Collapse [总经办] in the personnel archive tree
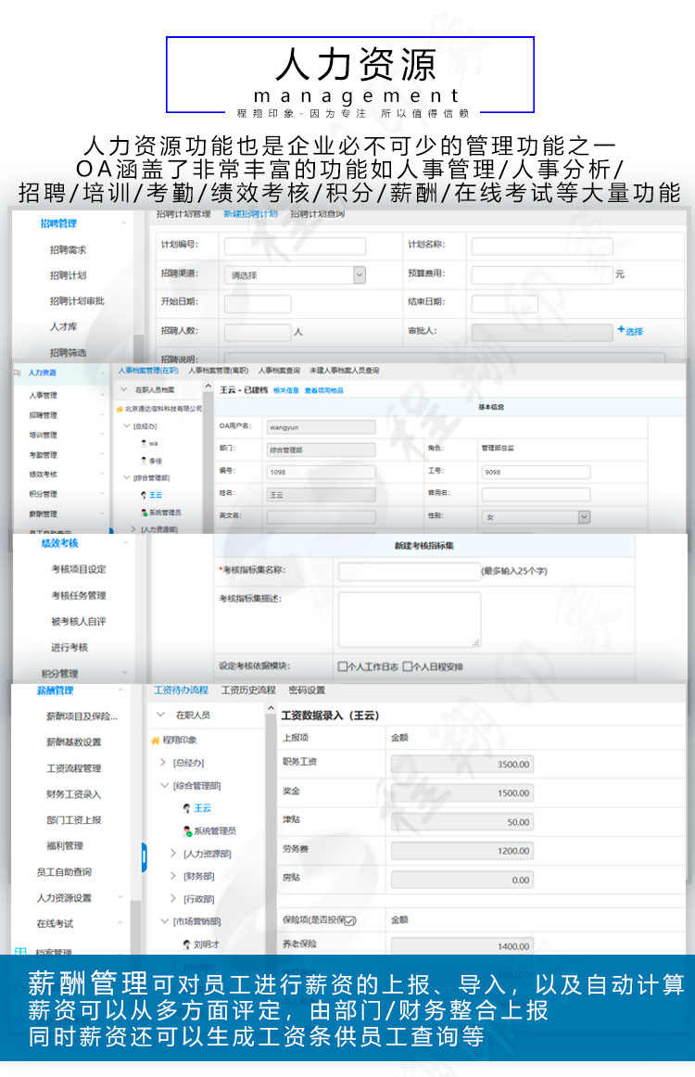This screenshot has width=695, height=1077. point(127,425)
